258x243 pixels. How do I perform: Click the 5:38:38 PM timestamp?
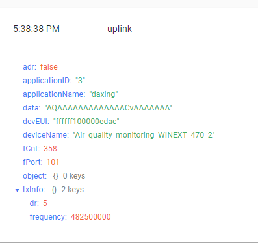36,29
